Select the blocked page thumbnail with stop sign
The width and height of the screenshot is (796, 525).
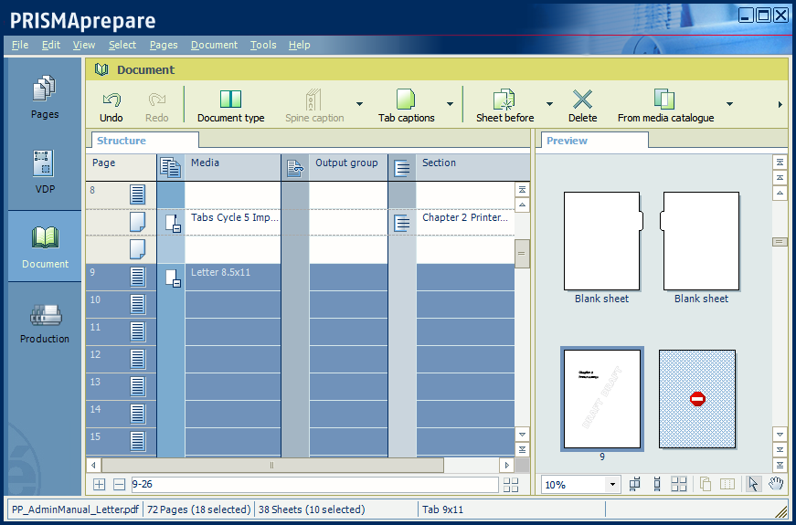[697, 399]
